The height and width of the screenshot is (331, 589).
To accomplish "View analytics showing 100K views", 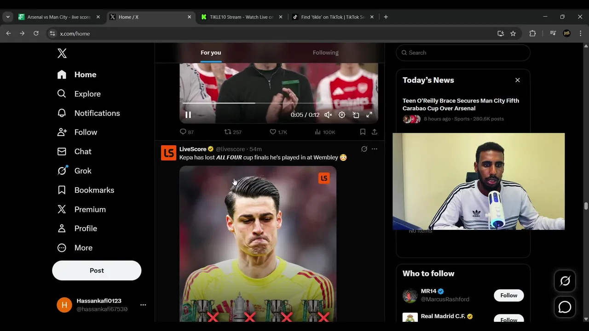I will click(325, 132).
